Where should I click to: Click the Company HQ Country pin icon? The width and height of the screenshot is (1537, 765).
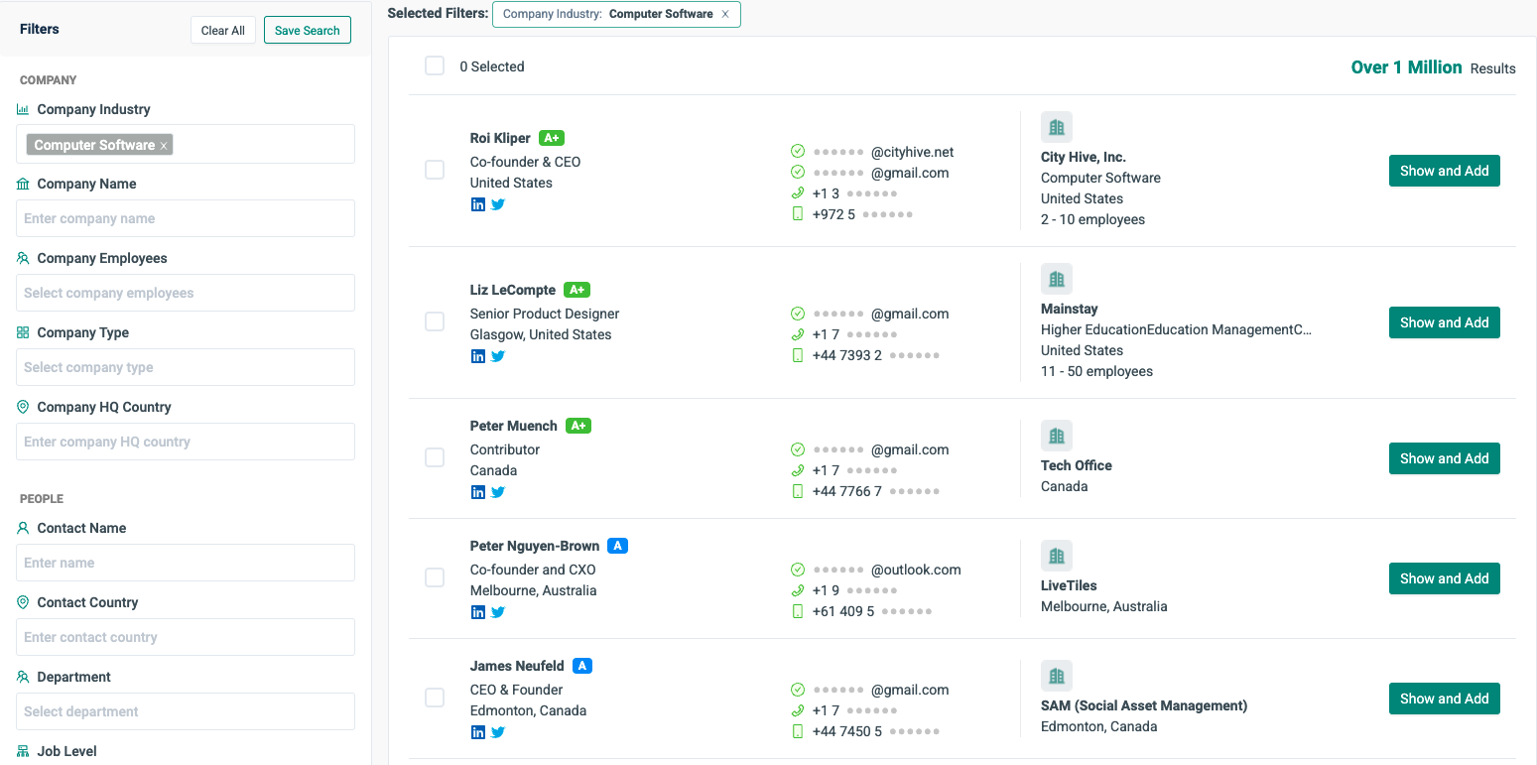coord(23,407)
